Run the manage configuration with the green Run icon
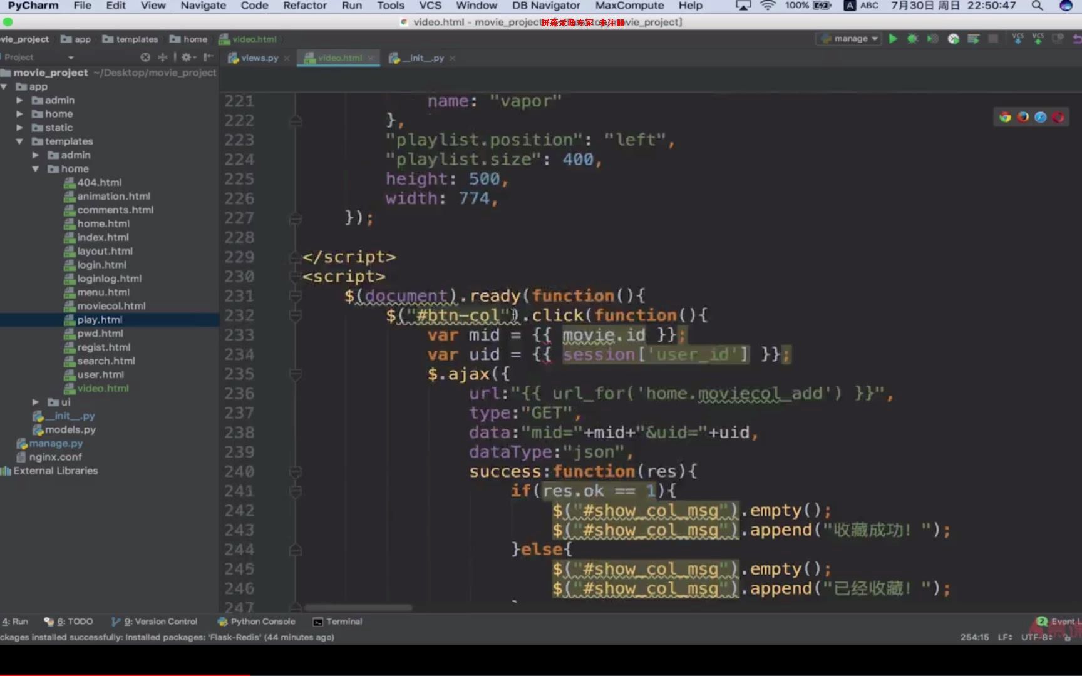Viewport: 1082px width, 676px height. click(x=893, y=39)
